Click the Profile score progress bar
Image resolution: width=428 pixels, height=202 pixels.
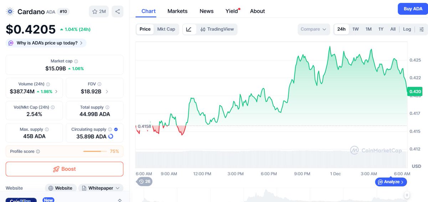point(95,151)
